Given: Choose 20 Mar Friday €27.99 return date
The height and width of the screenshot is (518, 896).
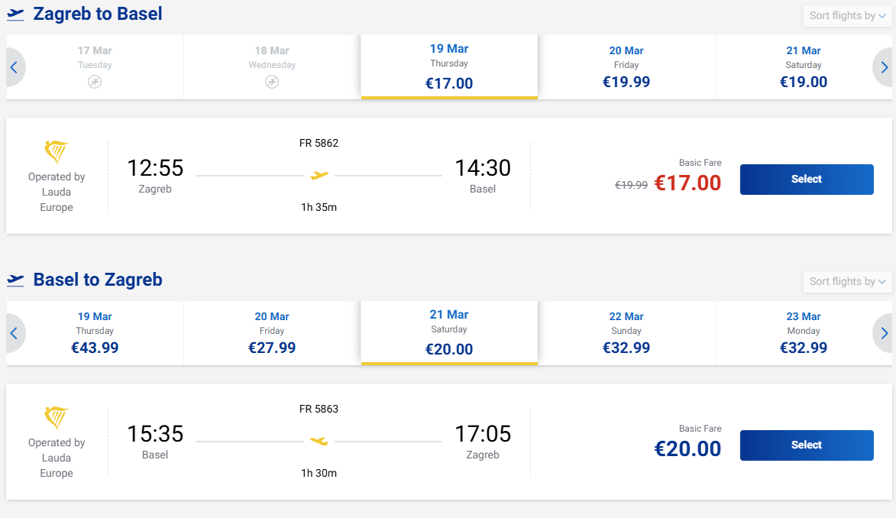Looking at the screenshot, I should [272, 333].
